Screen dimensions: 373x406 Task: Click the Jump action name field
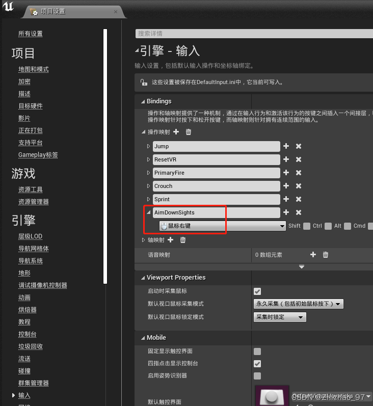[216, 146]
